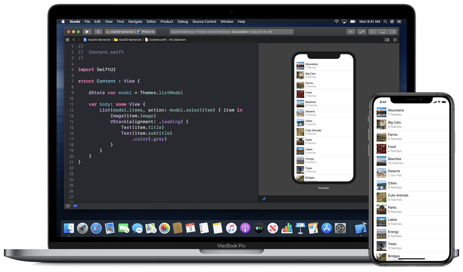The width and height of the screenshot is (463, 272).
Task: Pin the Preview using the blue pin
Action: 264,199
